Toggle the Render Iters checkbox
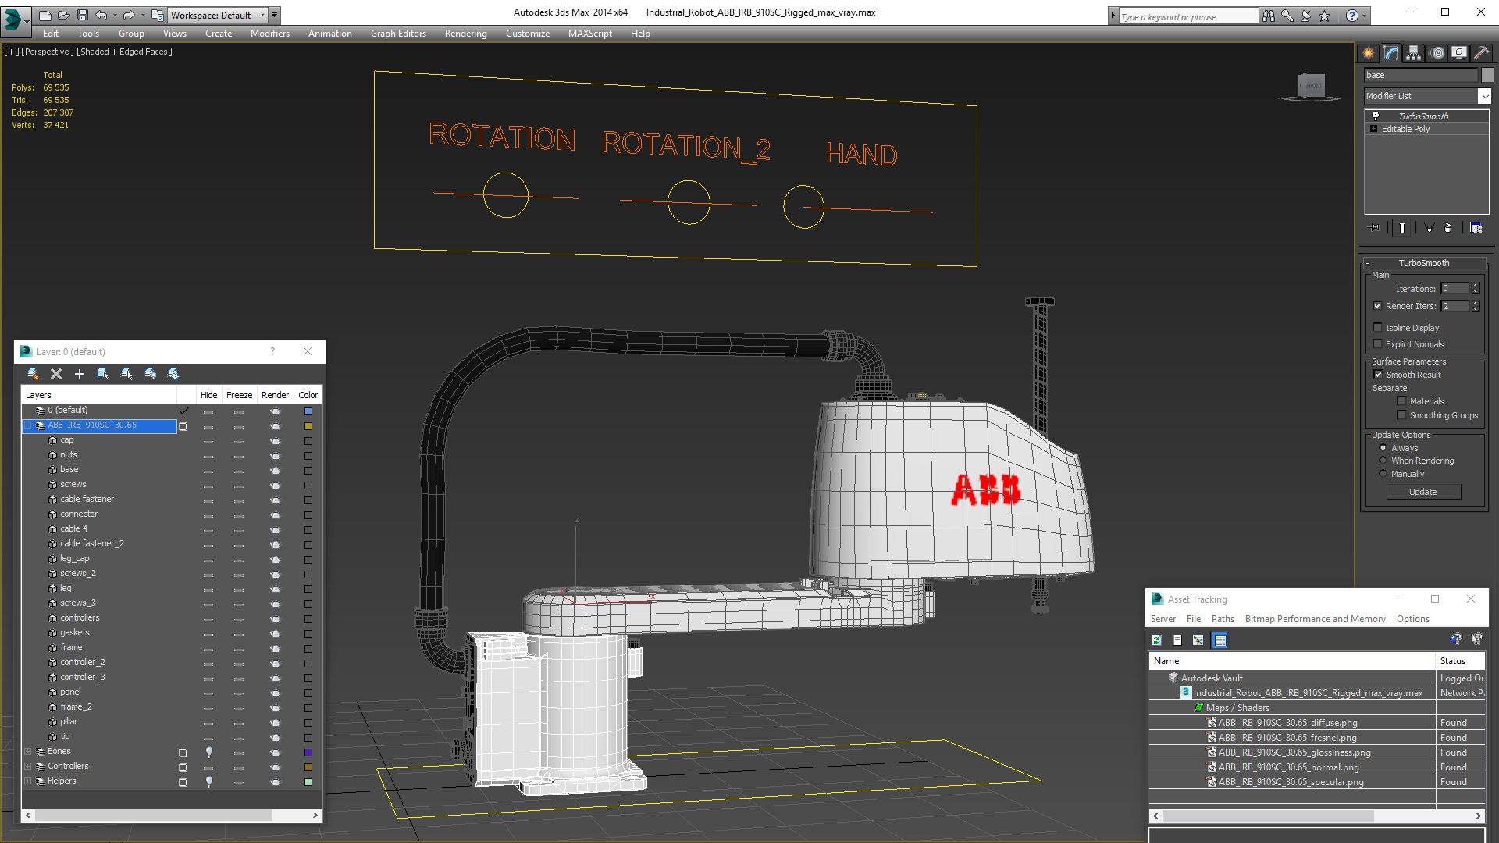Viewport: 1499px width, 843px height. 1378,306
